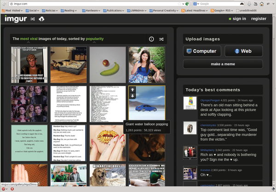Image resolution: width=276 pixels, height=192 pixels.
Task: Open the gold studded lips thumbnail
Action: click(x=108, y=143)
